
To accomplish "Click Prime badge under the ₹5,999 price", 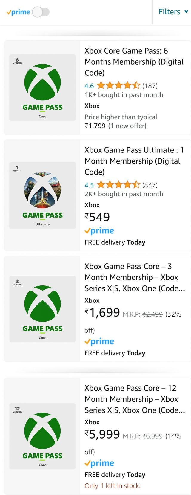I will (x=99, y=463).
